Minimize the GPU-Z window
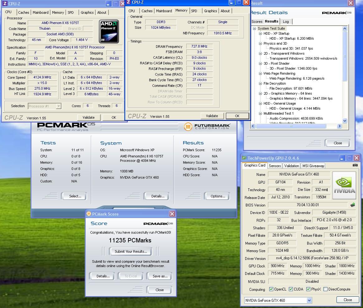This screenshot has width=363, height=308. pyautogui.click(x=342, y=158)
